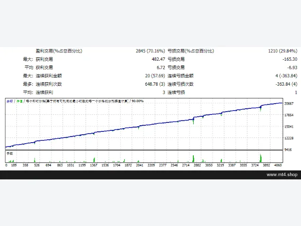Screen dimensions: 301x226
Task: Select the "连续获利次数" label
Action: [x=49, y=84]
